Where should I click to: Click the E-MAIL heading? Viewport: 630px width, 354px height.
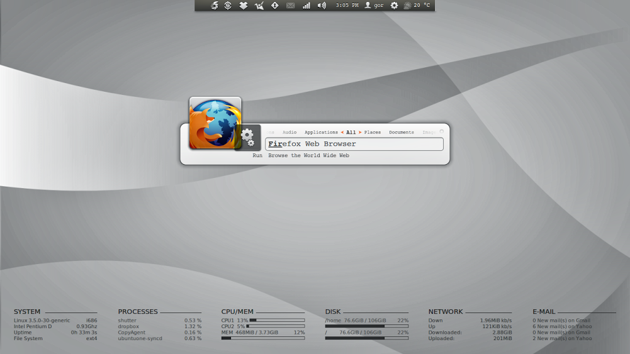(544, 311)
